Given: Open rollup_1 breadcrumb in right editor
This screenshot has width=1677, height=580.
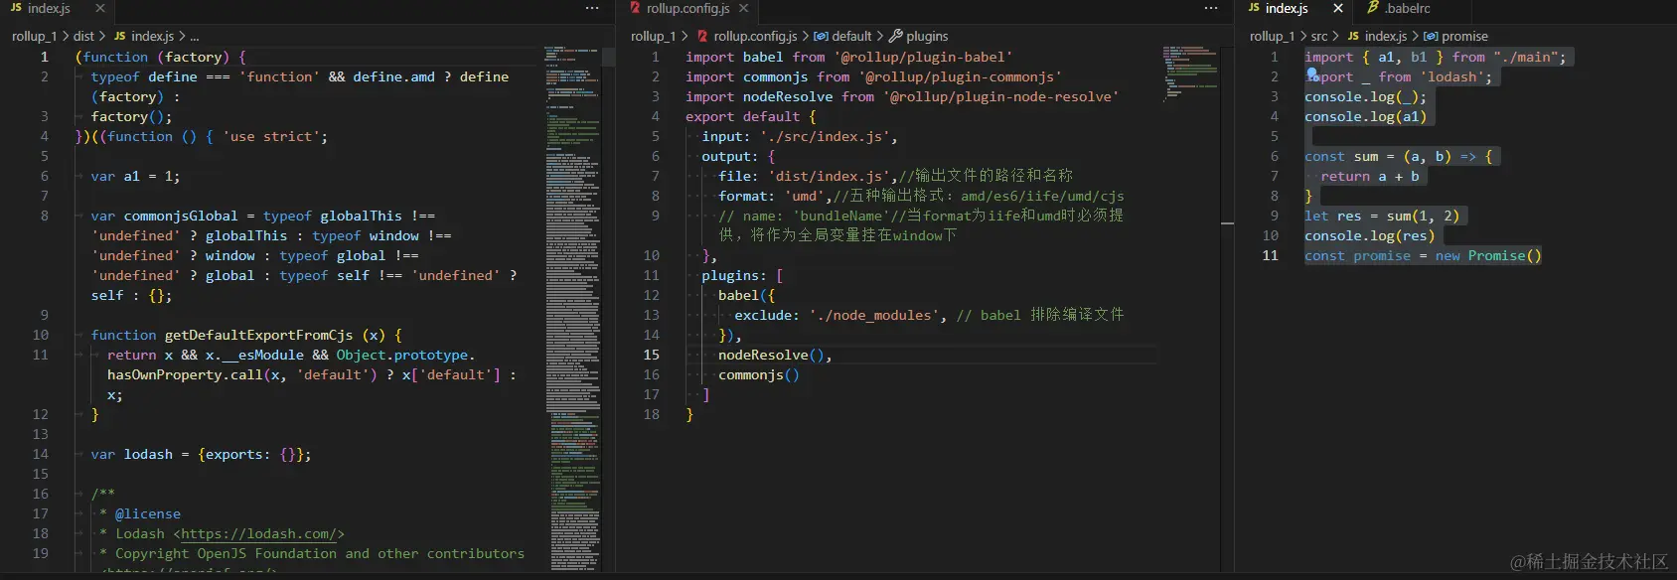Looking at the screenshot, I should (x=1273, y=36).
